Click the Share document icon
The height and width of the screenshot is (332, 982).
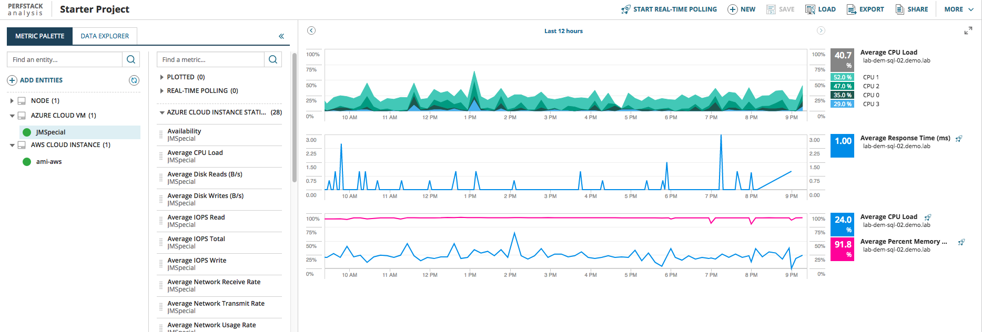point(900,9)
